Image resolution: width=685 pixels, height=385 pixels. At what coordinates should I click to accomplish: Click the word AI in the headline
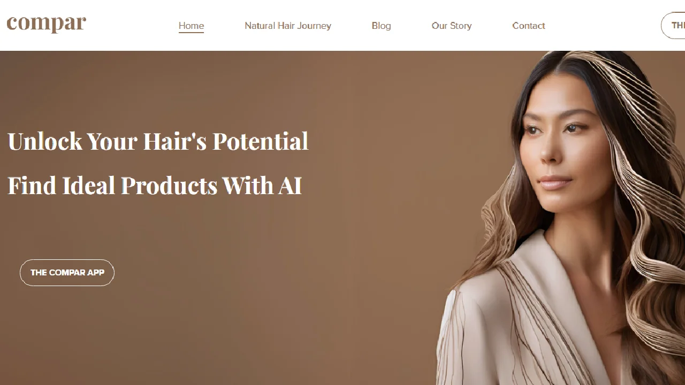pyautogui.click(x=290, y=186)
